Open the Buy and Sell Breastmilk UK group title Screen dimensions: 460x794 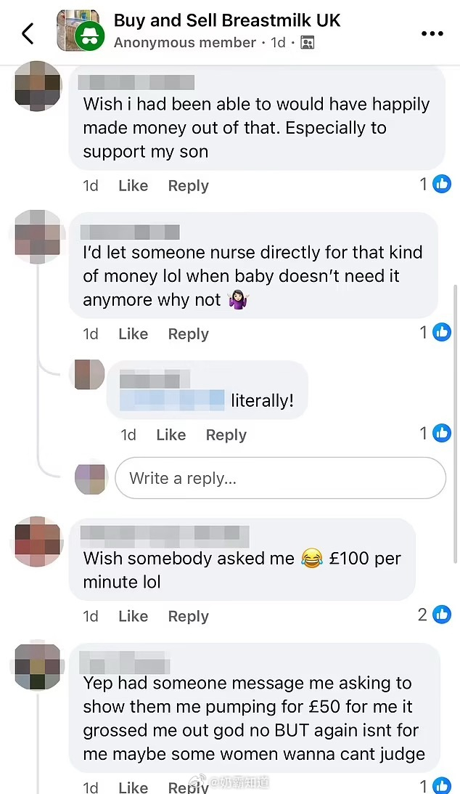click(x=227, y=20)
